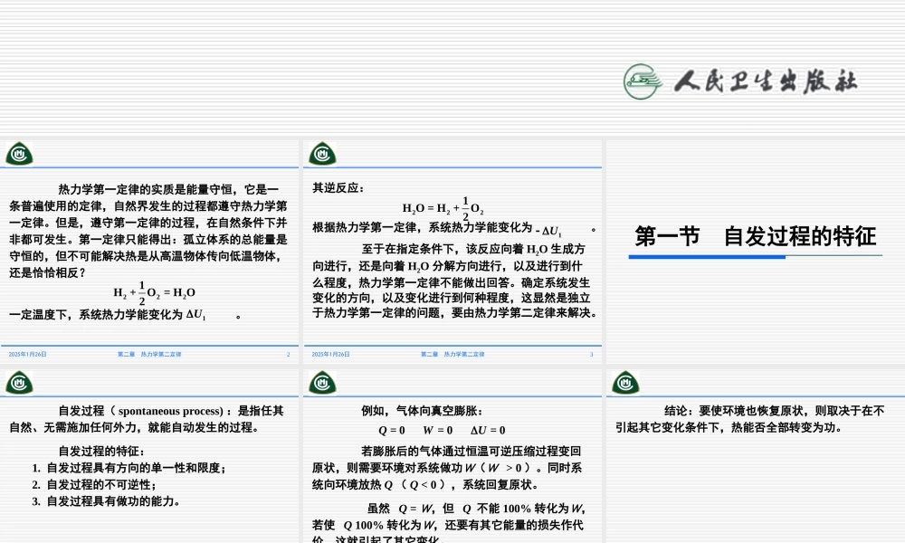905x543 pixels.
Task: Select the green emblem on the first slide
Action: pos(19,153)
